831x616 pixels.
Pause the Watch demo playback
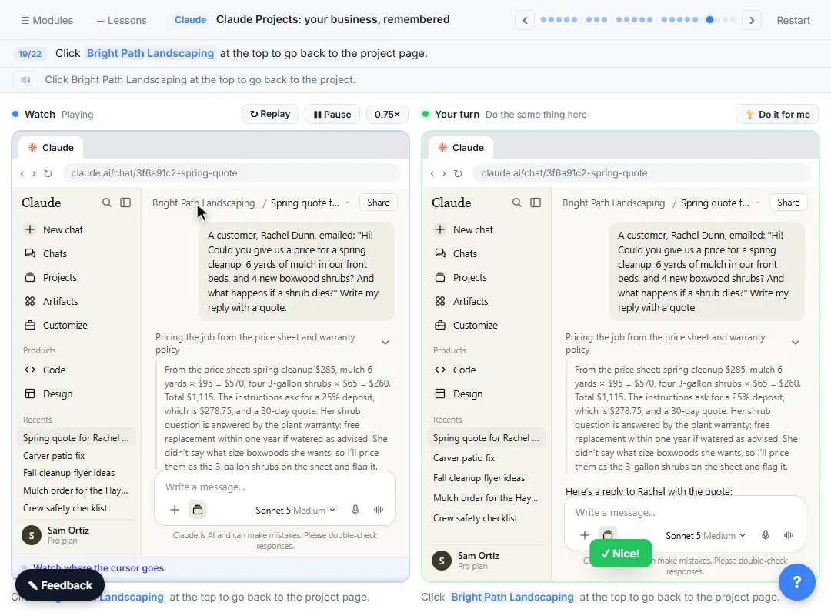[332, 115]
